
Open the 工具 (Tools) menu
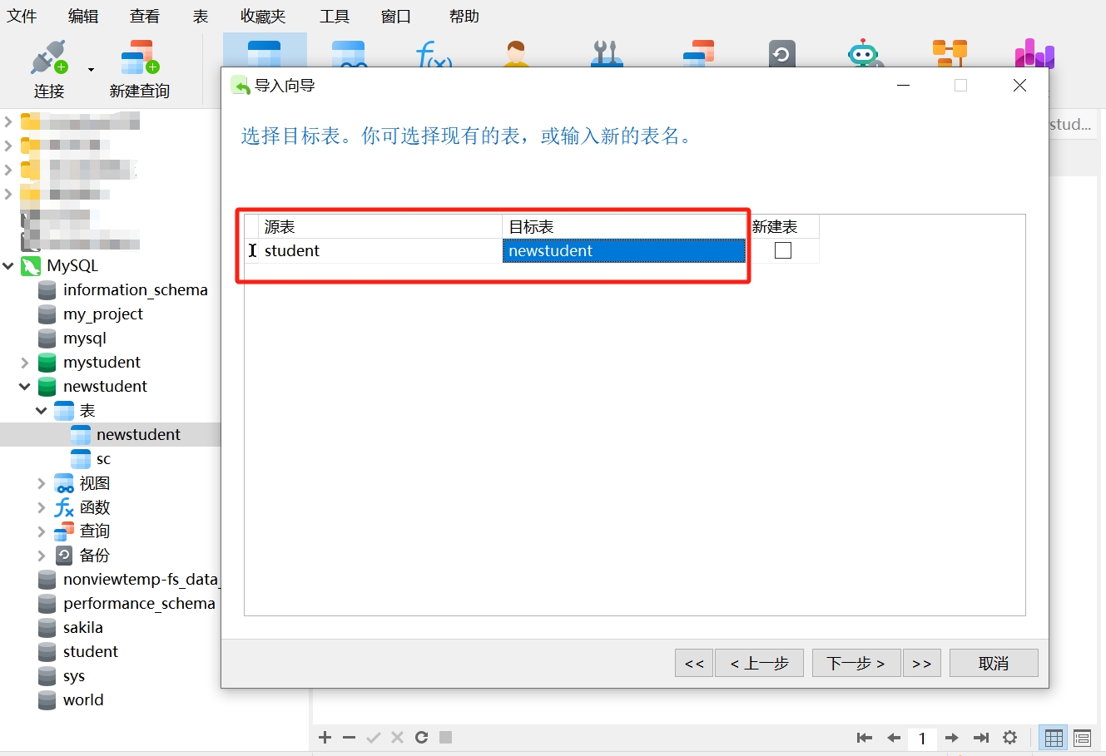(x=335, y=17)
